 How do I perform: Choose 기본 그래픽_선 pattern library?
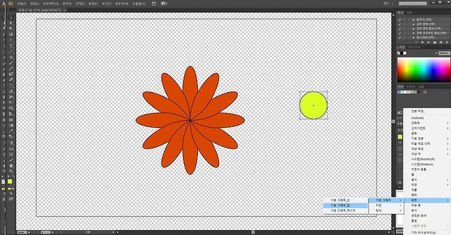(345, 200)
